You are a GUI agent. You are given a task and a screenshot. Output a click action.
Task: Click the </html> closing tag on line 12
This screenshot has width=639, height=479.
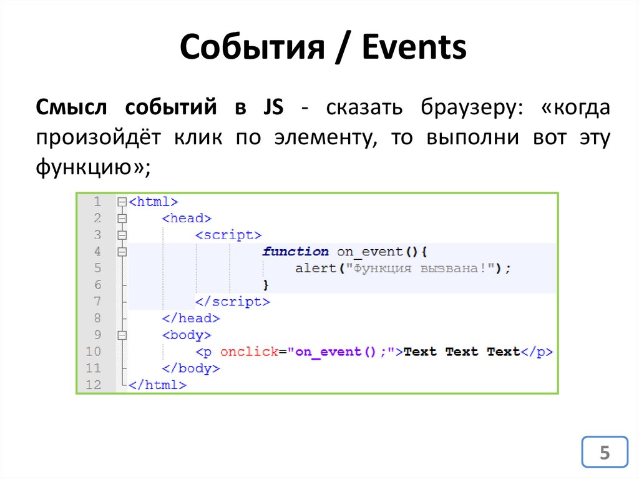(x=157, y=385)
